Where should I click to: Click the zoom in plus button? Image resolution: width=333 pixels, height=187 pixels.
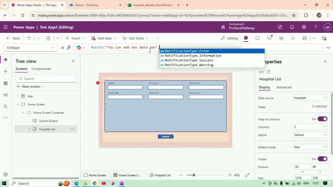tap(230, 175)
